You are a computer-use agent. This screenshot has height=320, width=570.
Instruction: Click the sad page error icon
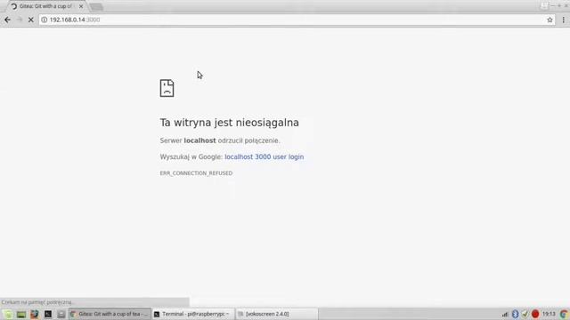pos(167,88)
